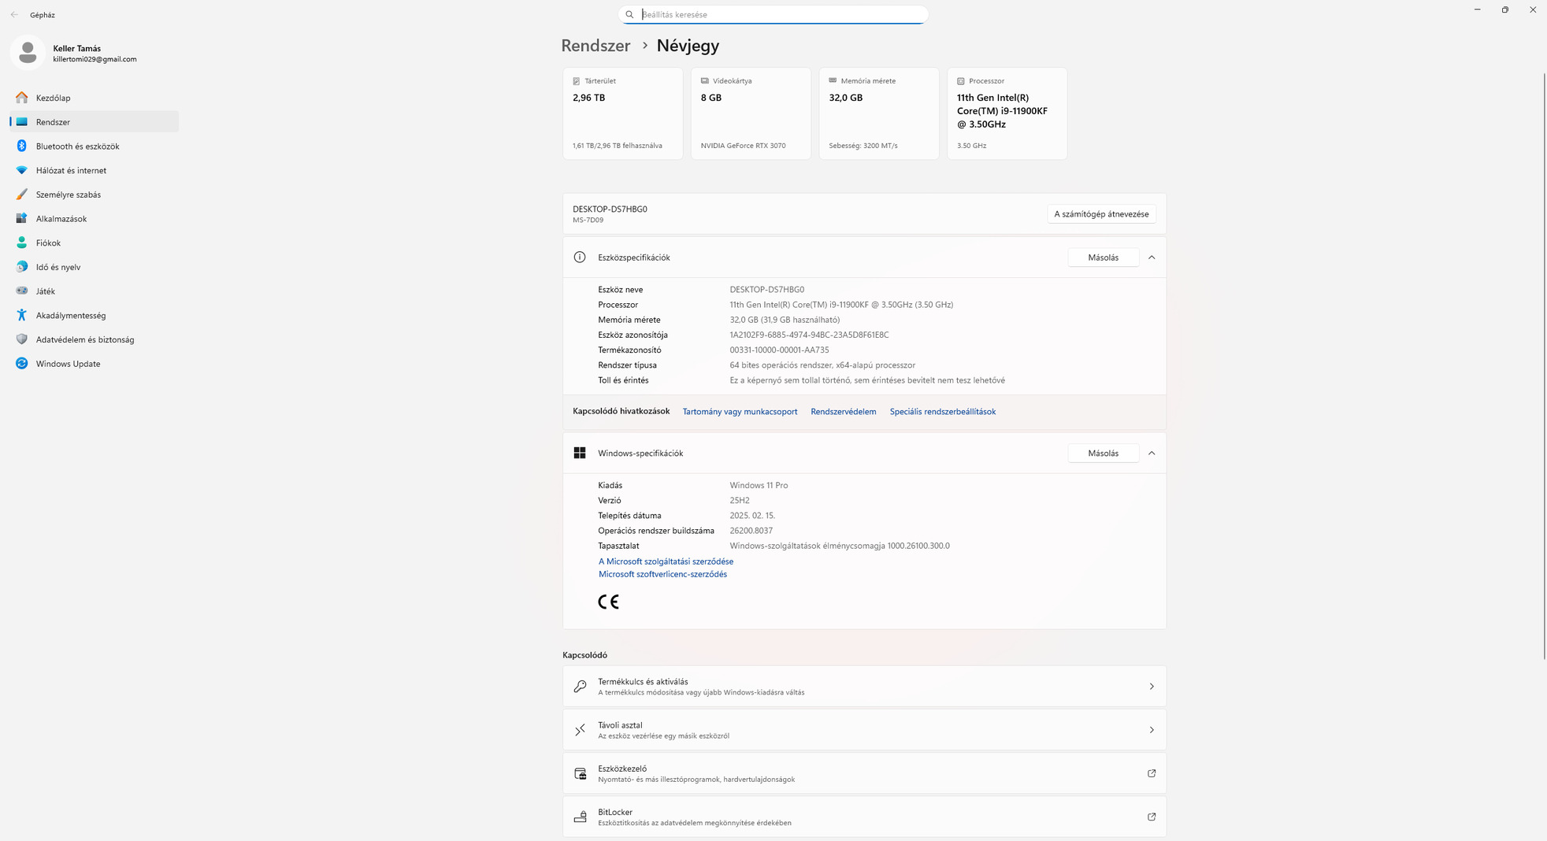The height and width of the screenshot is (841, 1547).
Task: Copy device specs with Másolás button
Action: coord(1102,257)
